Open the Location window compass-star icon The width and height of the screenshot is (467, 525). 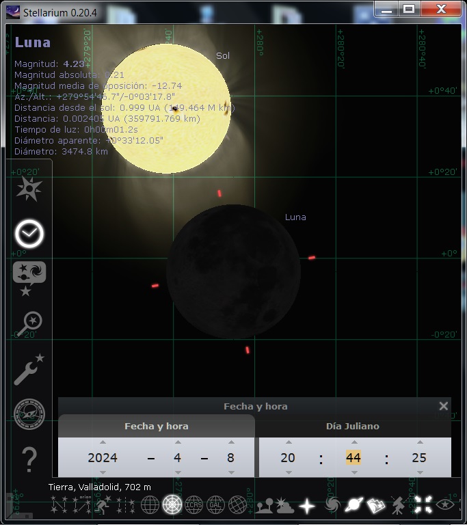(x=29, y=189)
